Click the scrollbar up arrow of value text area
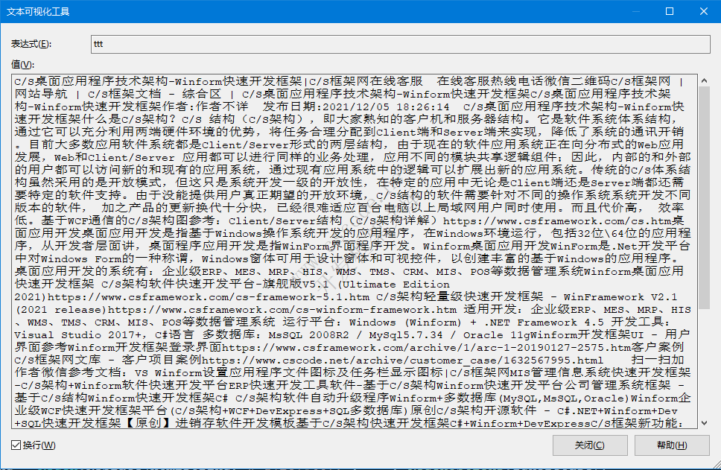Screen dimensions: 721x470 [x=704, y=80]
